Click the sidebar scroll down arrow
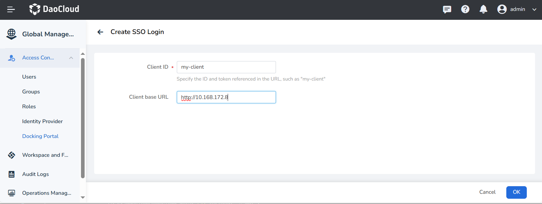Viewport: 542px width, 204px height. (83, 197)
